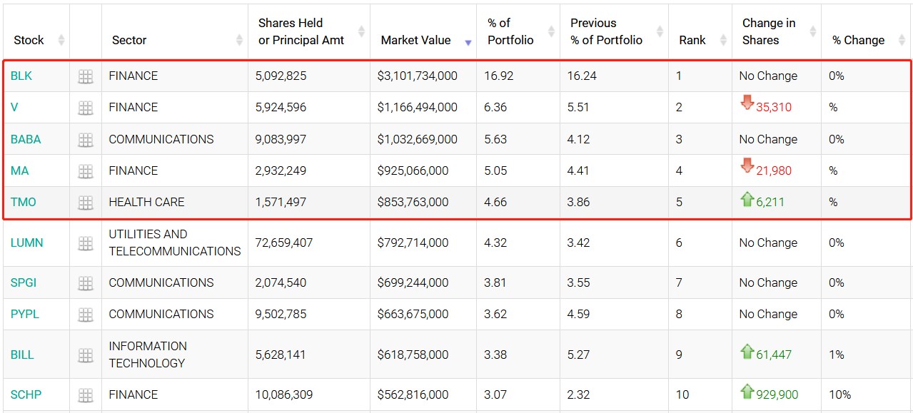913x413 pixels.
Task: Click the table icon beside PYPL
Action: [x=86, y=315]
